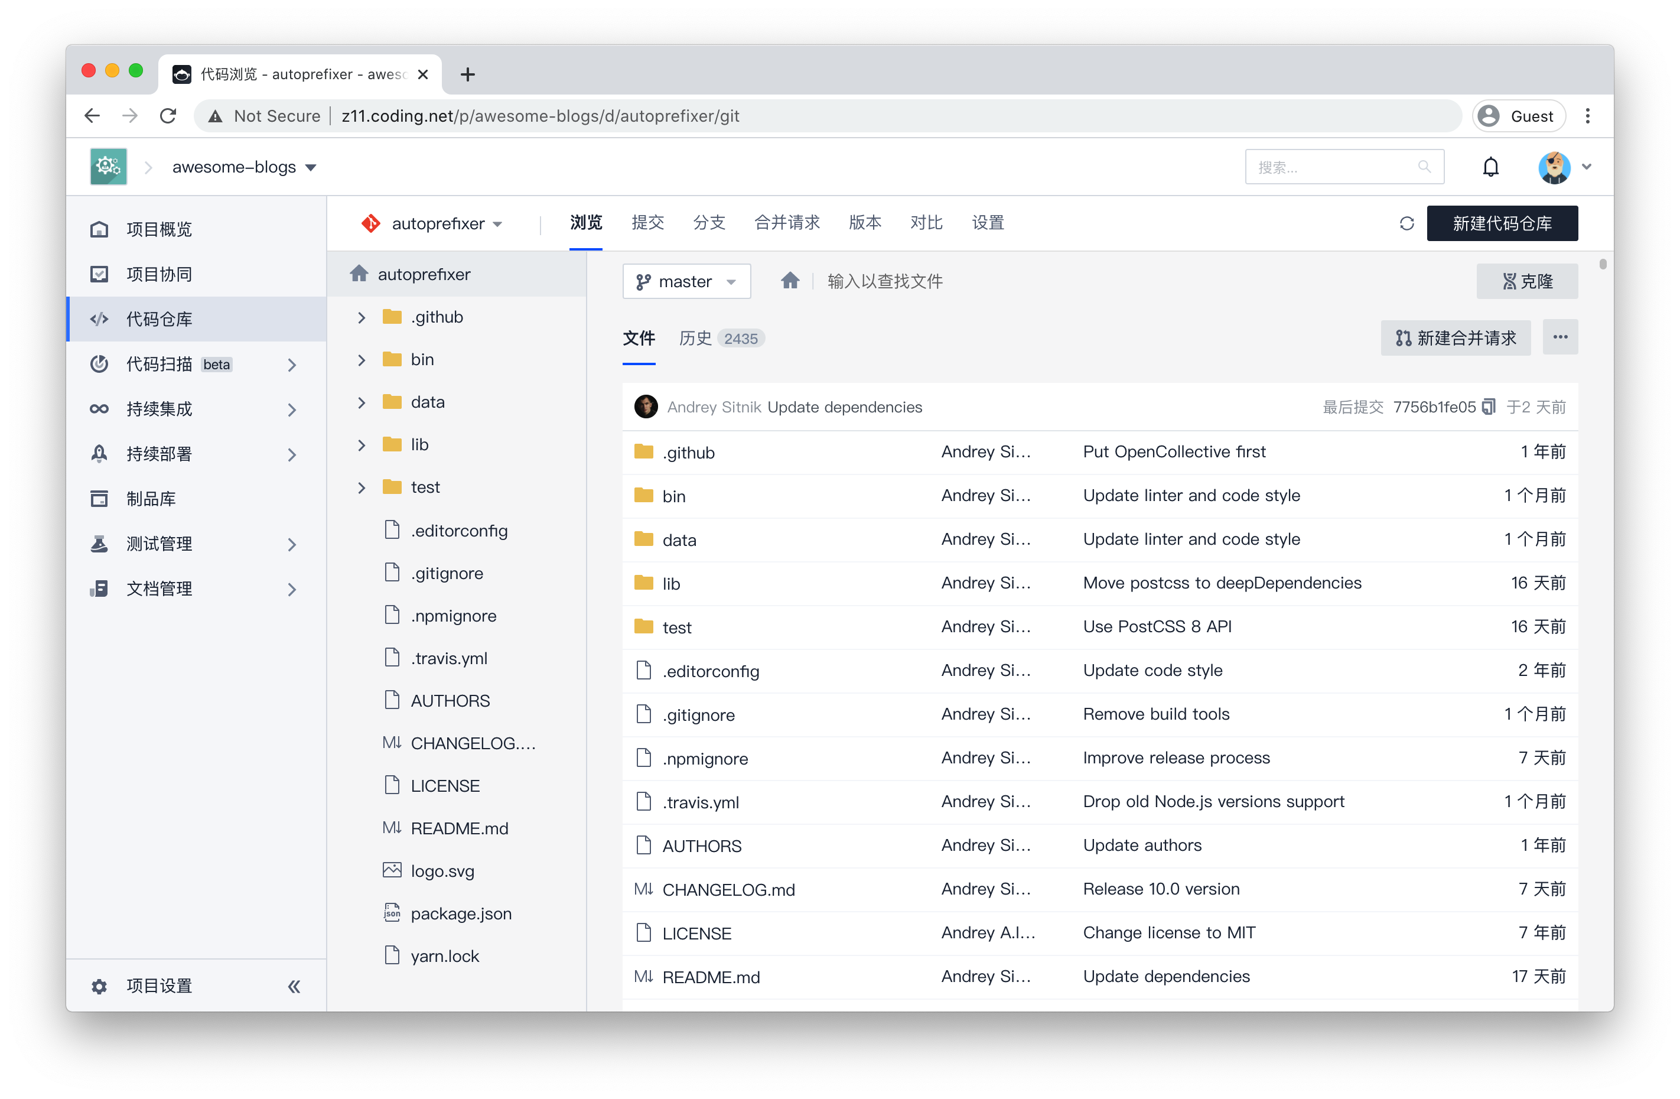The image size is (1680, 1099).
Task: Open CHANGELOG.md in the file list
Action: point(728,890)
